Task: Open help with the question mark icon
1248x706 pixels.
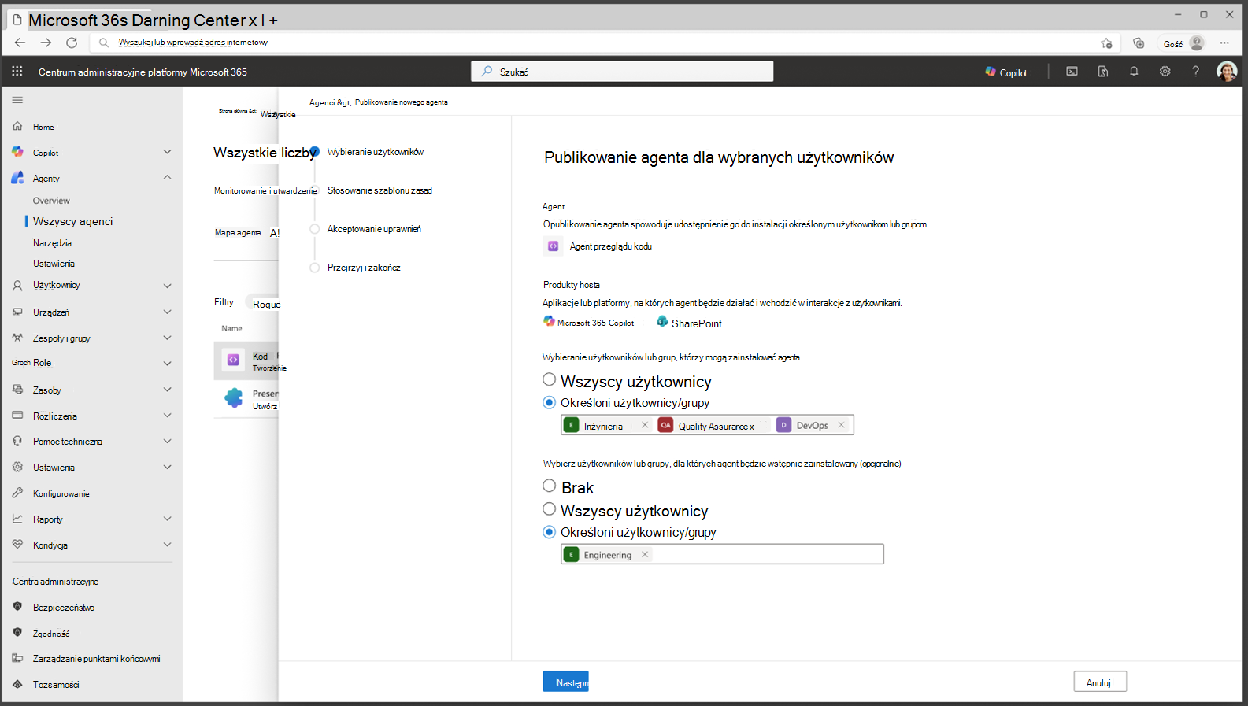Action: pos(1195,72)
